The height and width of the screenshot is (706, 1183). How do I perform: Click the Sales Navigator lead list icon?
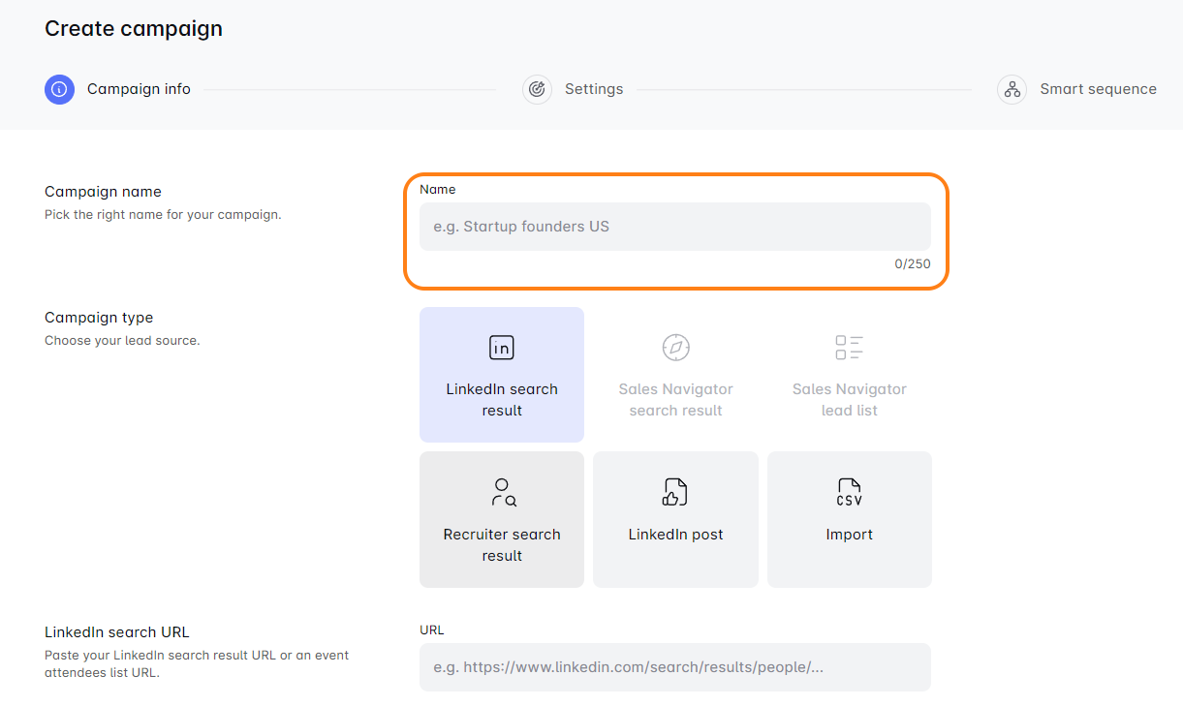coord(849,348)
